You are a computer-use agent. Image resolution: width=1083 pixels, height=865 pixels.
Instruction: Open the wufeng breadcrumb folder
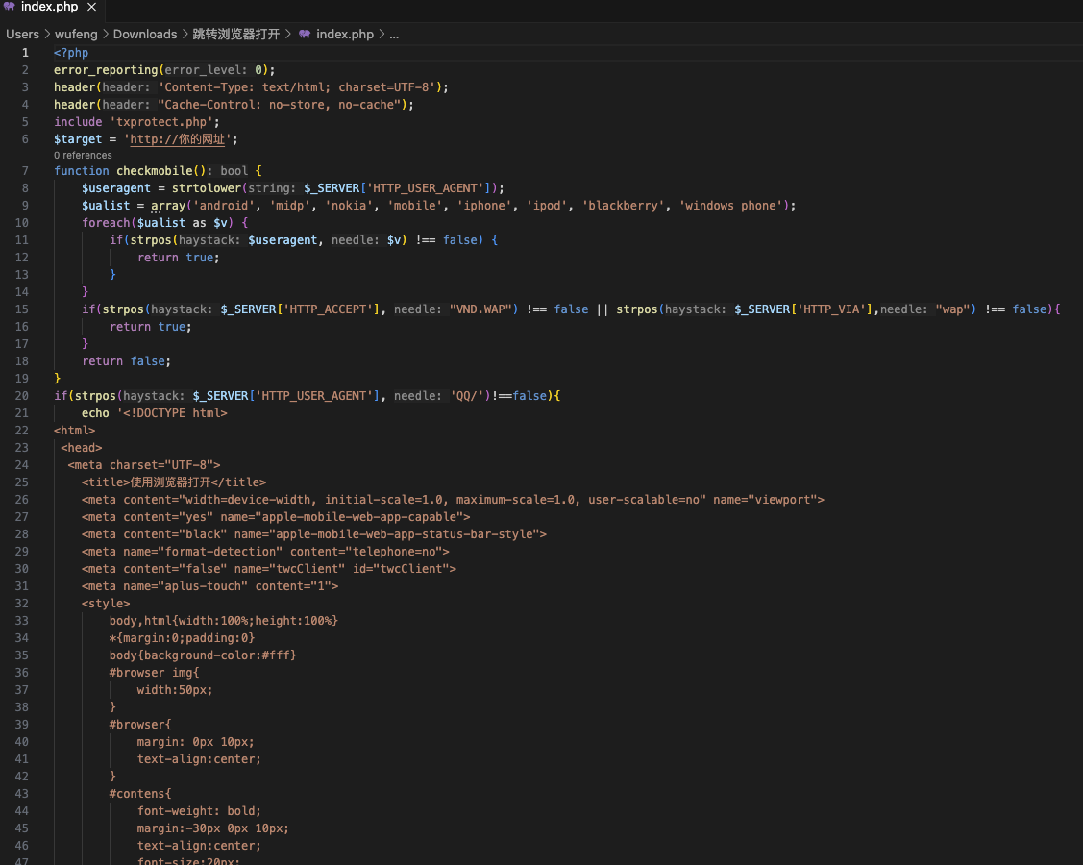tap(76, 34)
